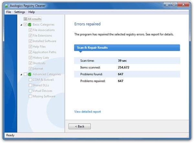Viewport: 194px width, 143px height.
Task: Collapse the Advanced Categories tree arrow
Action: pos(21,75)
